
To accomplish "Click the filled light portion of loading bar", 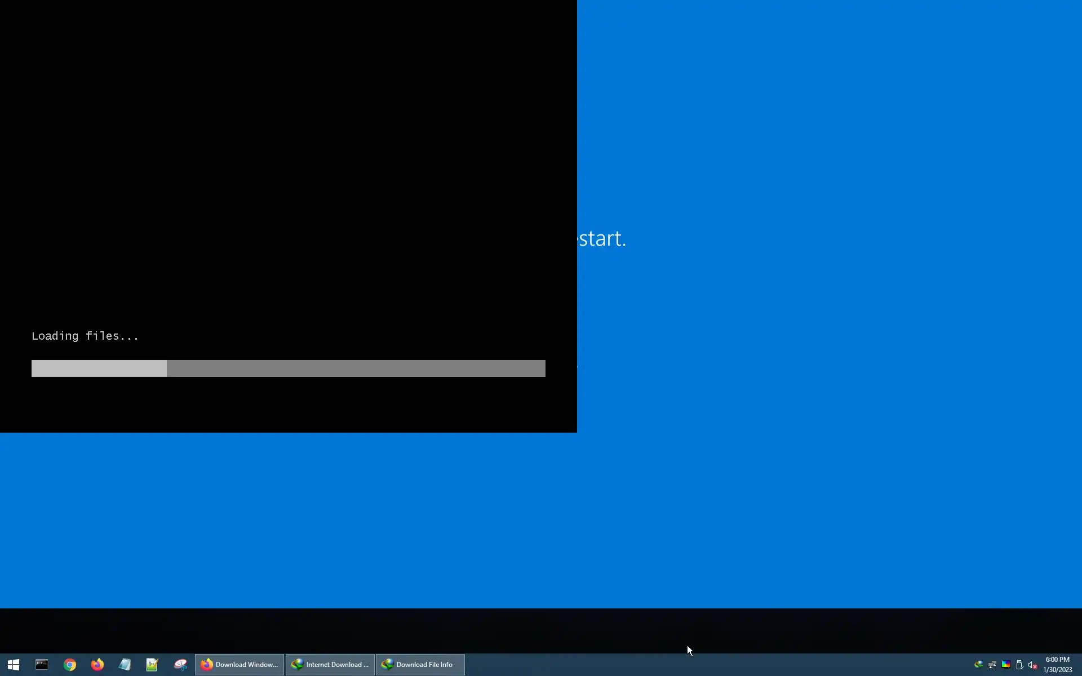I will pyautogui.click(x=99, y=368).
